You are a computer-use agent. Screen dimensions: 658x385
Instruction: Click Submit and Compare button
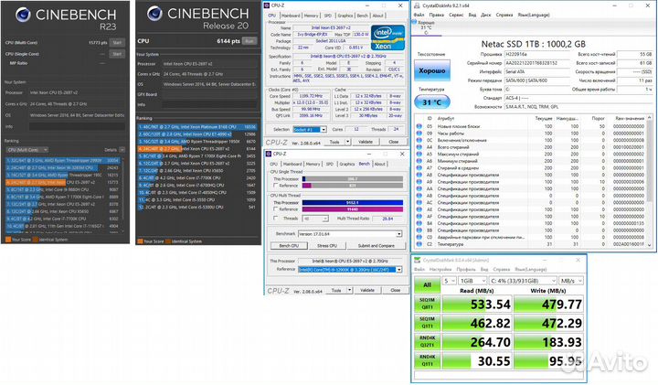(x=376, y=246)
